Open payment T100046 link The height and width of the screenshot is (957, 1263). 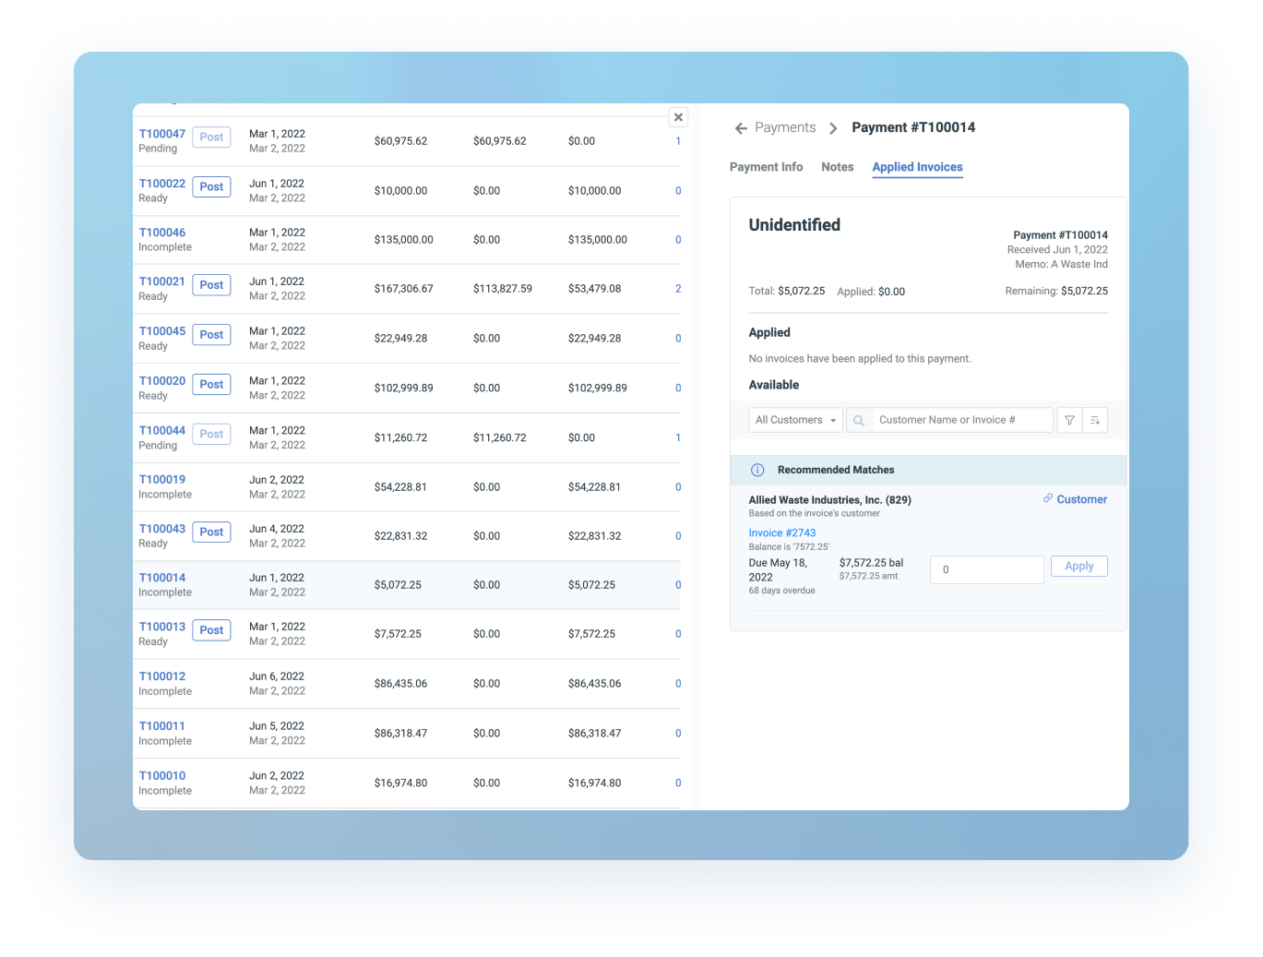tap(162, 233)
